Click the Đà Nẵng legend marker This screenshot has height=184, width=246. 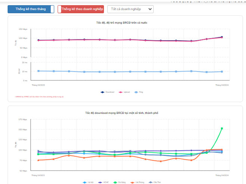point(116,182)
